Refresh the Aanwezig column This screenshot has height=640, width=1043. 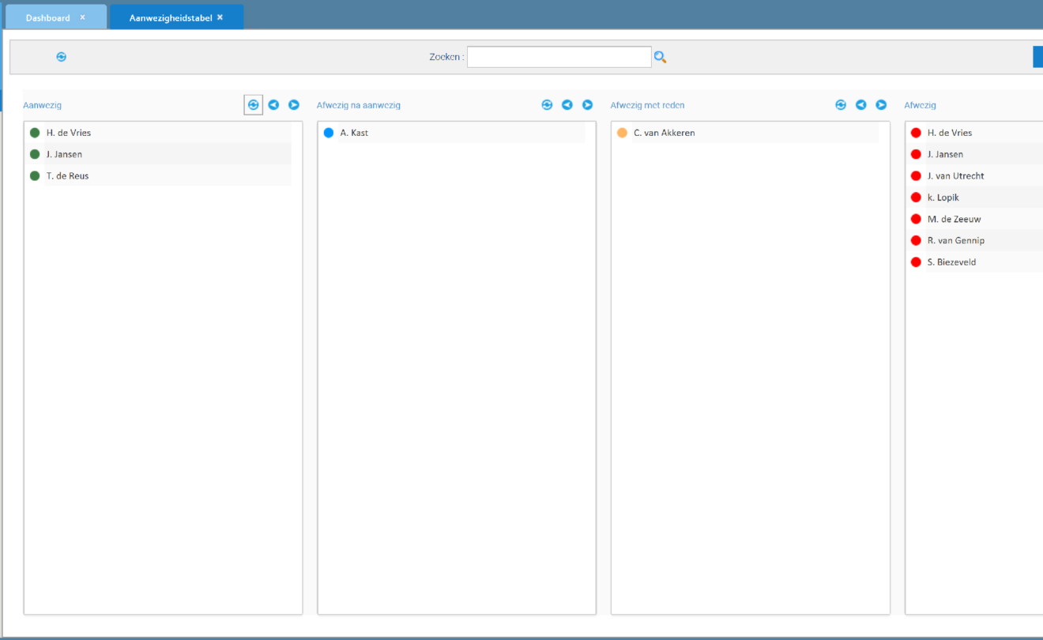click(x=253, y=105)
